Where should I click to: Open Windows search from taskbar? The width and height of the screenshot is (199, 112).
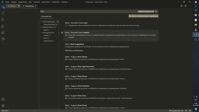click(196, 6)
